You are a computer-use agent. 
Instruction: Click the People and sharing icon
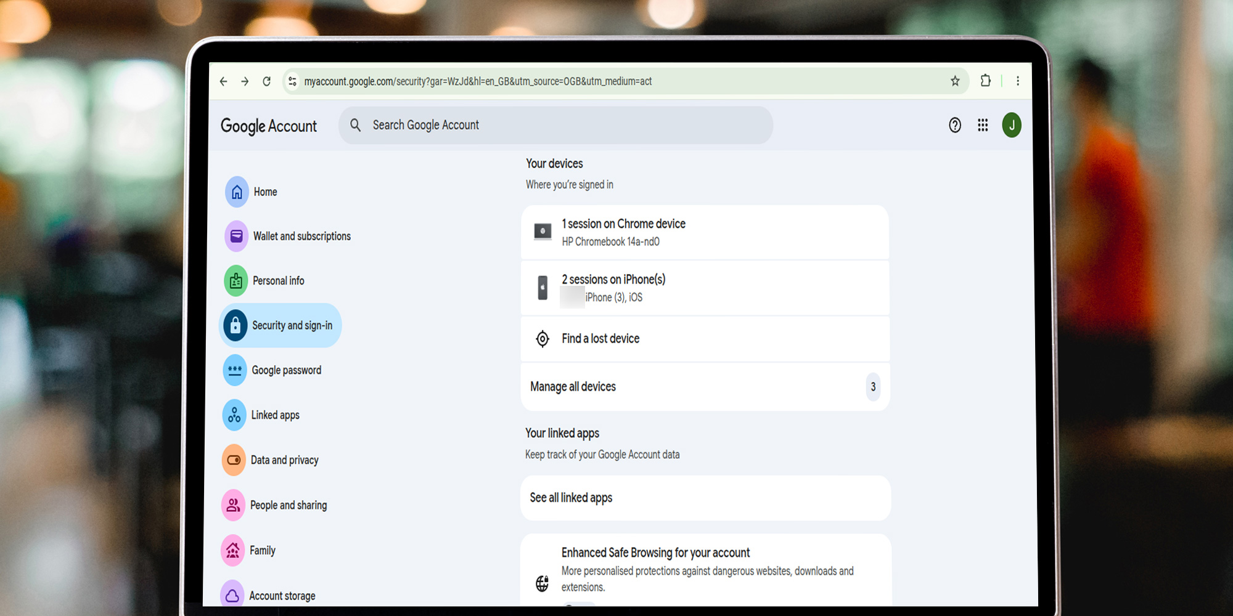[x=233, y=505]
